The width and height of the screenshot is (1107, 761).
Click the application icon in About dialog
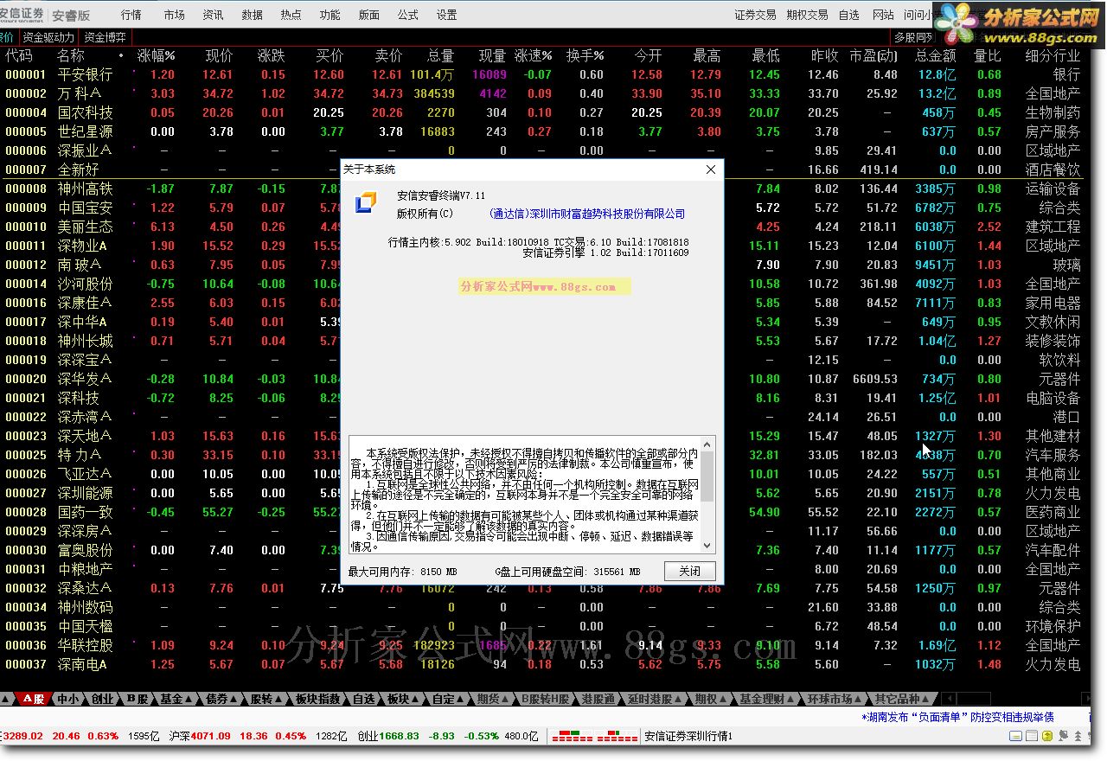click(x=366, y=202)
